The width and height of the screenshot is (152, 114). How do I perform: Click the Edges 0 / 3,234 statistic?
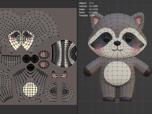point(88,9)
